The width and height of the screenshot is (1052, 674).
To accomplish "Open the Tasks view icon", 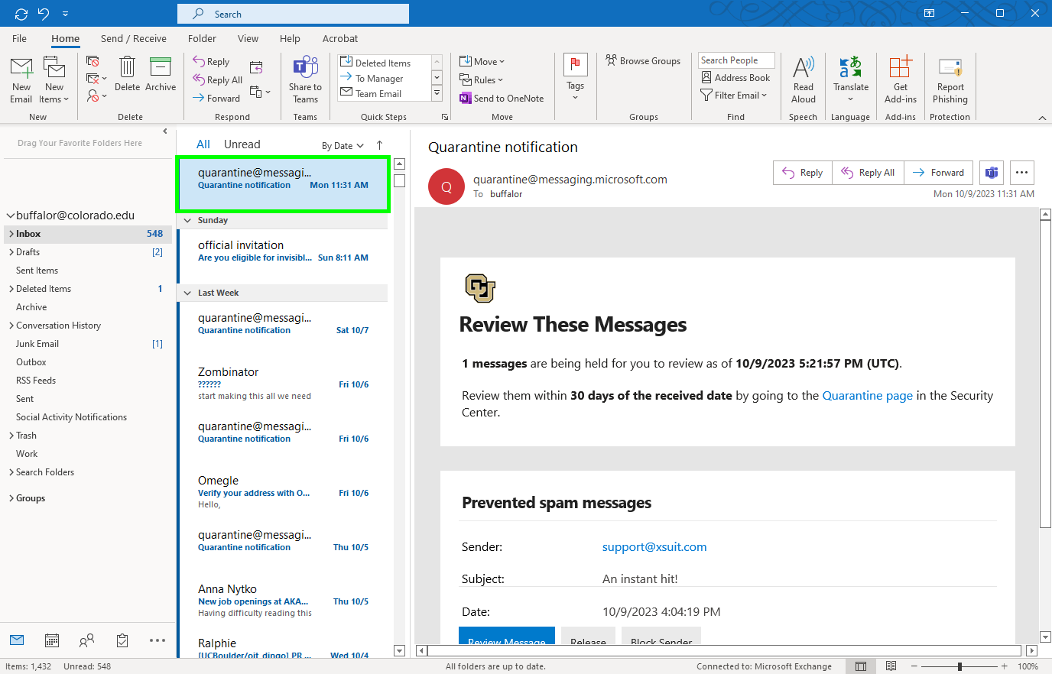I will click(x=122, y=640).
